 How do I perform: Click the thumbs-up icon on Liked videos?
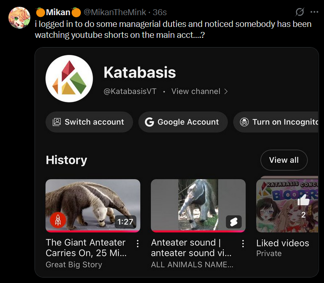tap(303, 201)
